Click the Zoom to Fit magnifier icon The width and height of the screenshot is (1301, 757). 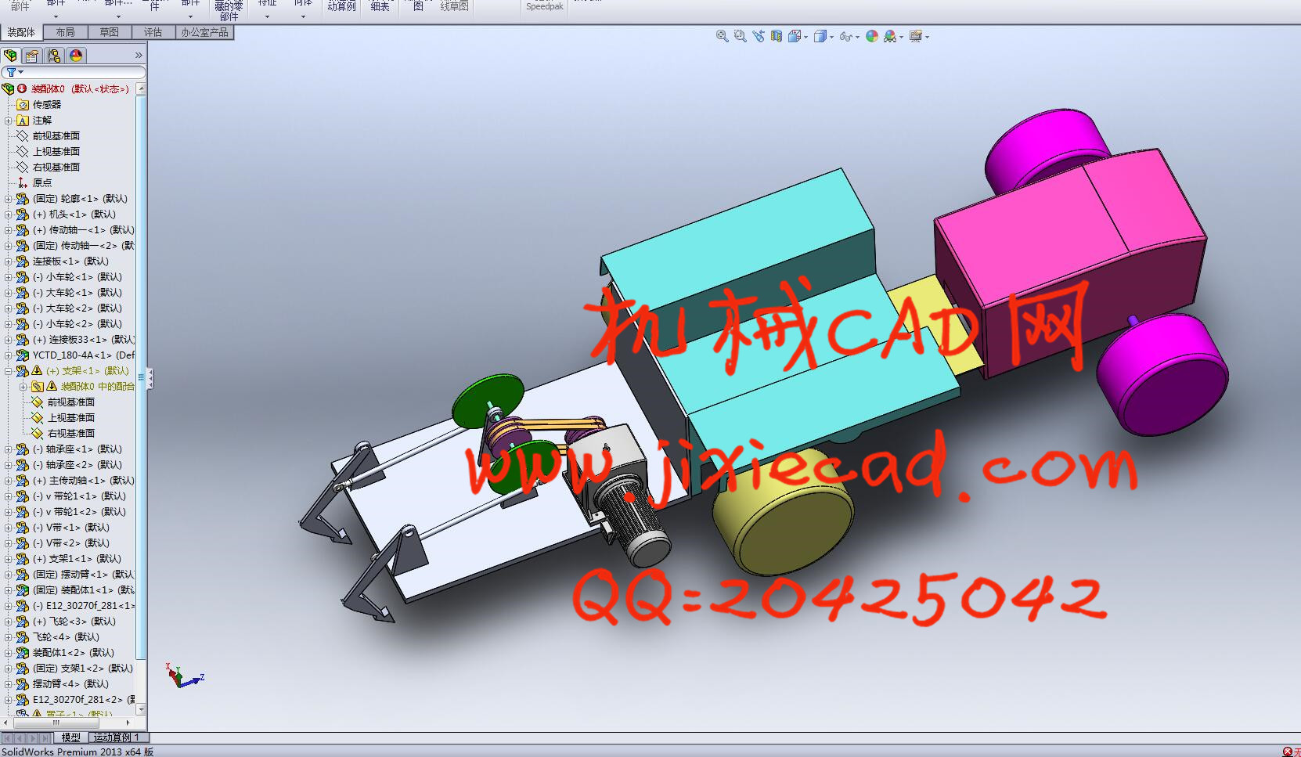pyautogui.click(x=722, y=36)
